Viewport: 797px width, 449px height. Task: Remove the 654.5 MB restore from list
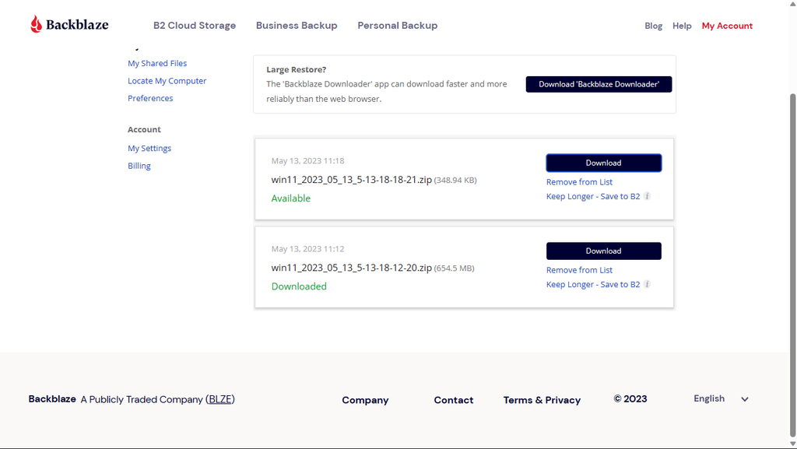click(x=579, y=269)
